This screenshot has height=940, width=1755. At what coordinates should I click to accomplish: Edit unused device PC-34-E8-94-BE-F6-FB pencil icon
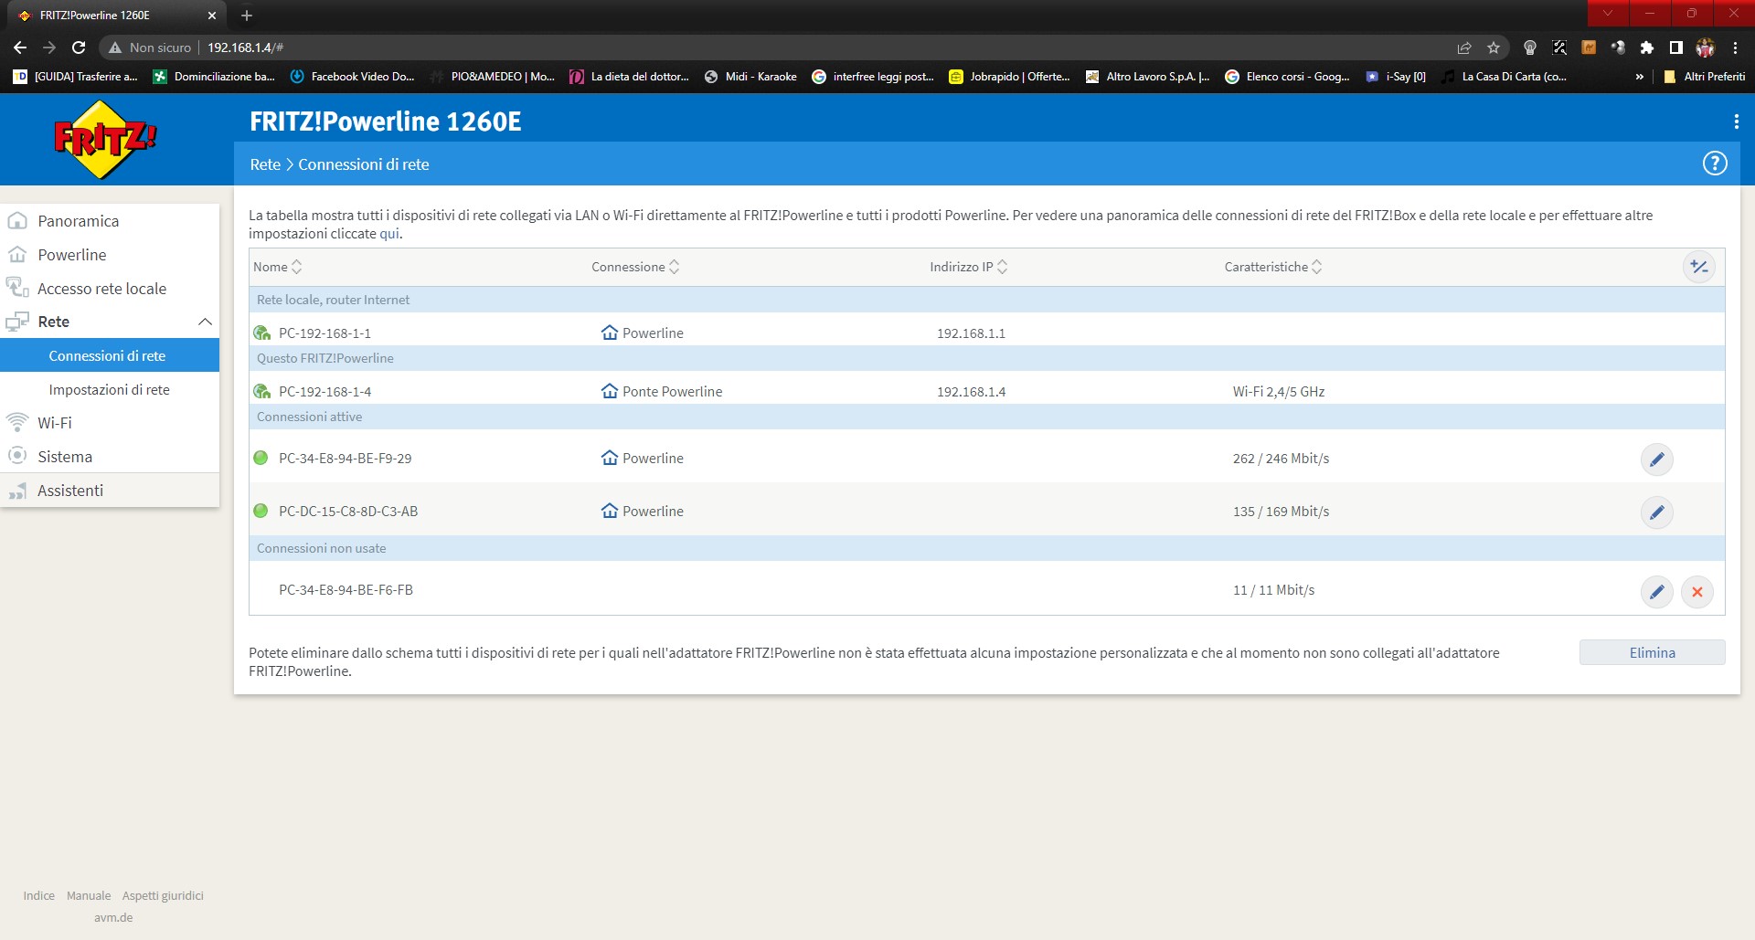coord(1656,592)
